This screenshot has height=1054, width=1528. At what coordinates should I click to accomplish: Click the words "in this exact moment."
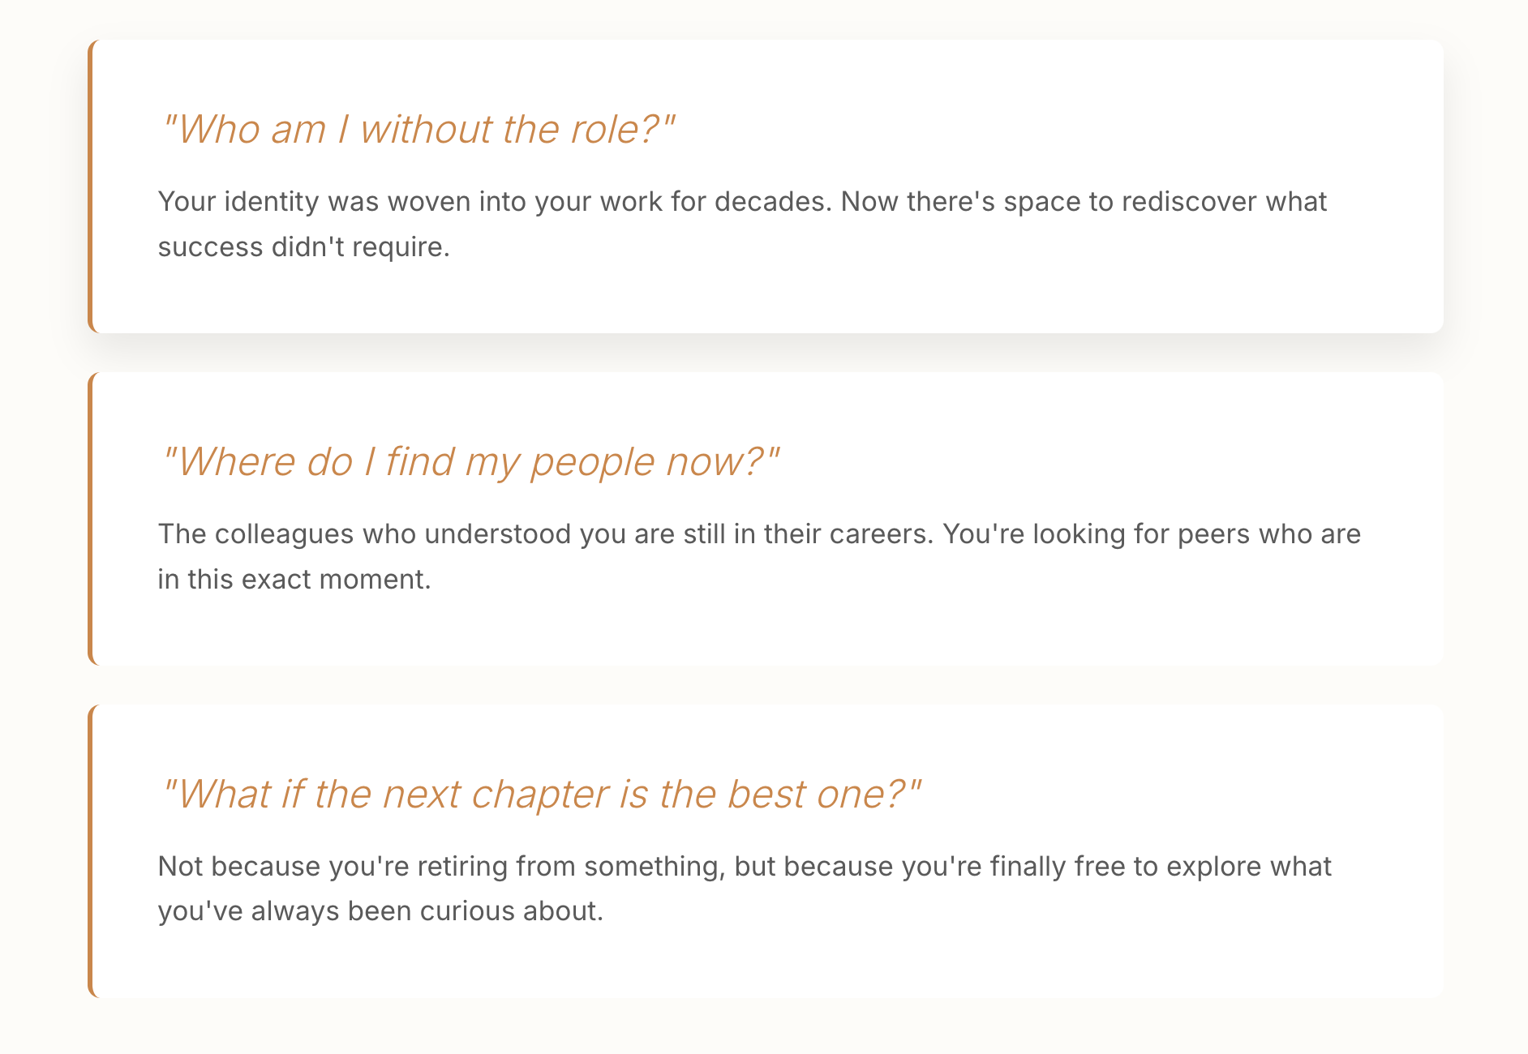(294, 579)
